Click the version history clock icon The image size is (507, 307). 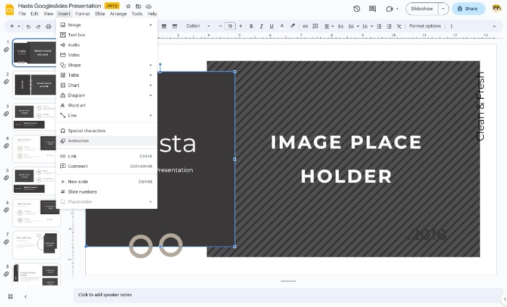[x=357, y=9]
